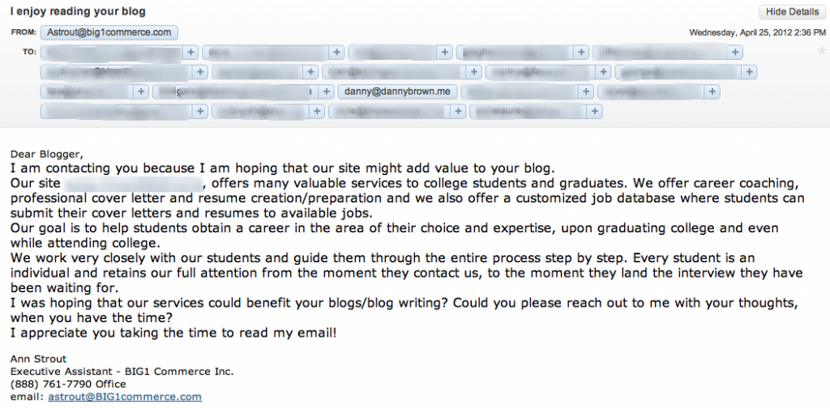Click the plus icon of the third row's first recipient

tap(140, 91)
